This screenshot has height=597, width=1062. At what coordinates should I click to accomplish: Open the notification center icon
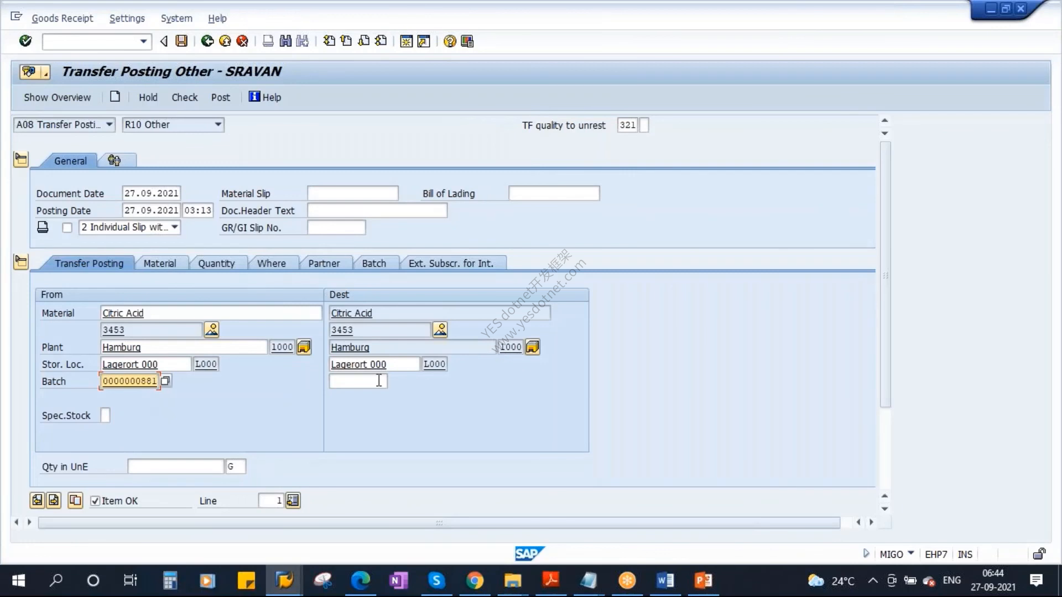[1036, 580]
